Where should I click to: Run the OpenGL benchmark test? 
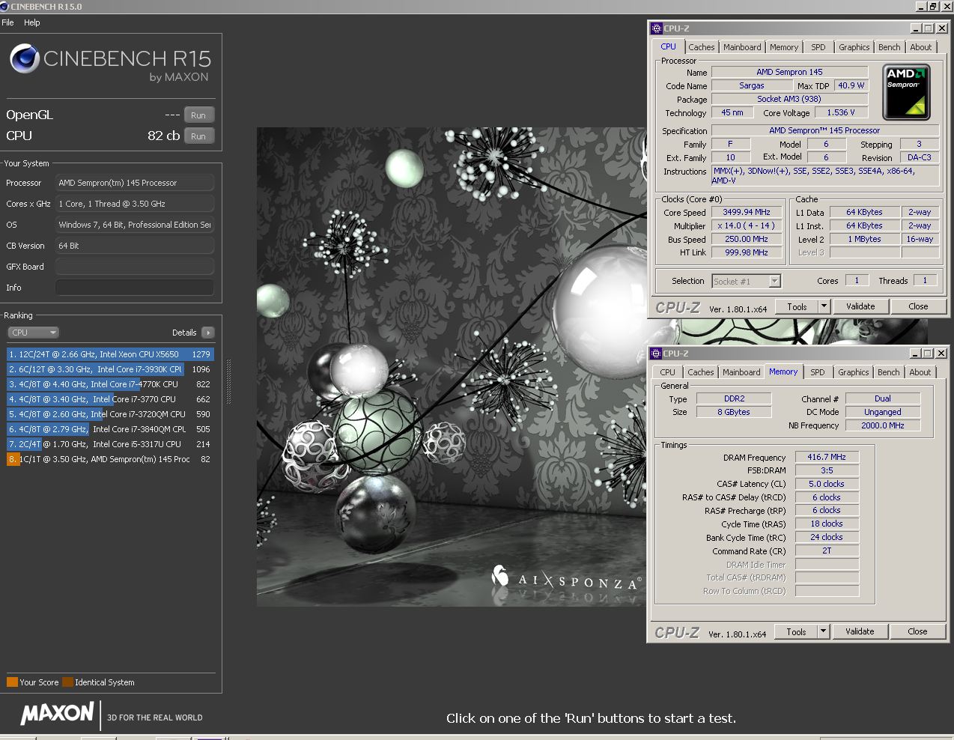point(198,115)
